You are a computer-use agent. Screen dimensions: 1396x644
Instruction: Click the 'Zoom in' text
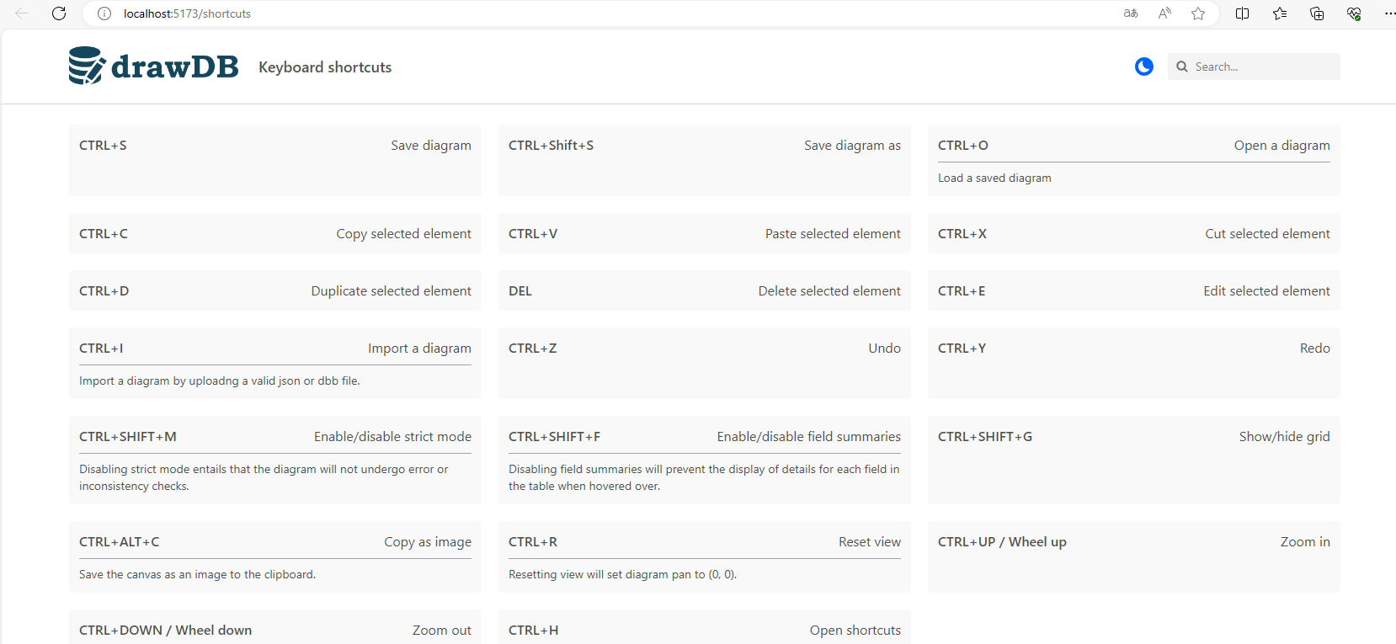1305,542
